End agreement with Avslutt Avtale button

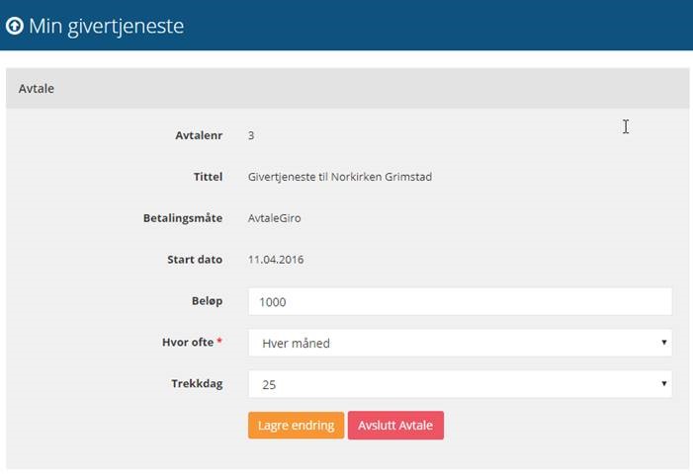tap(395, 426)
